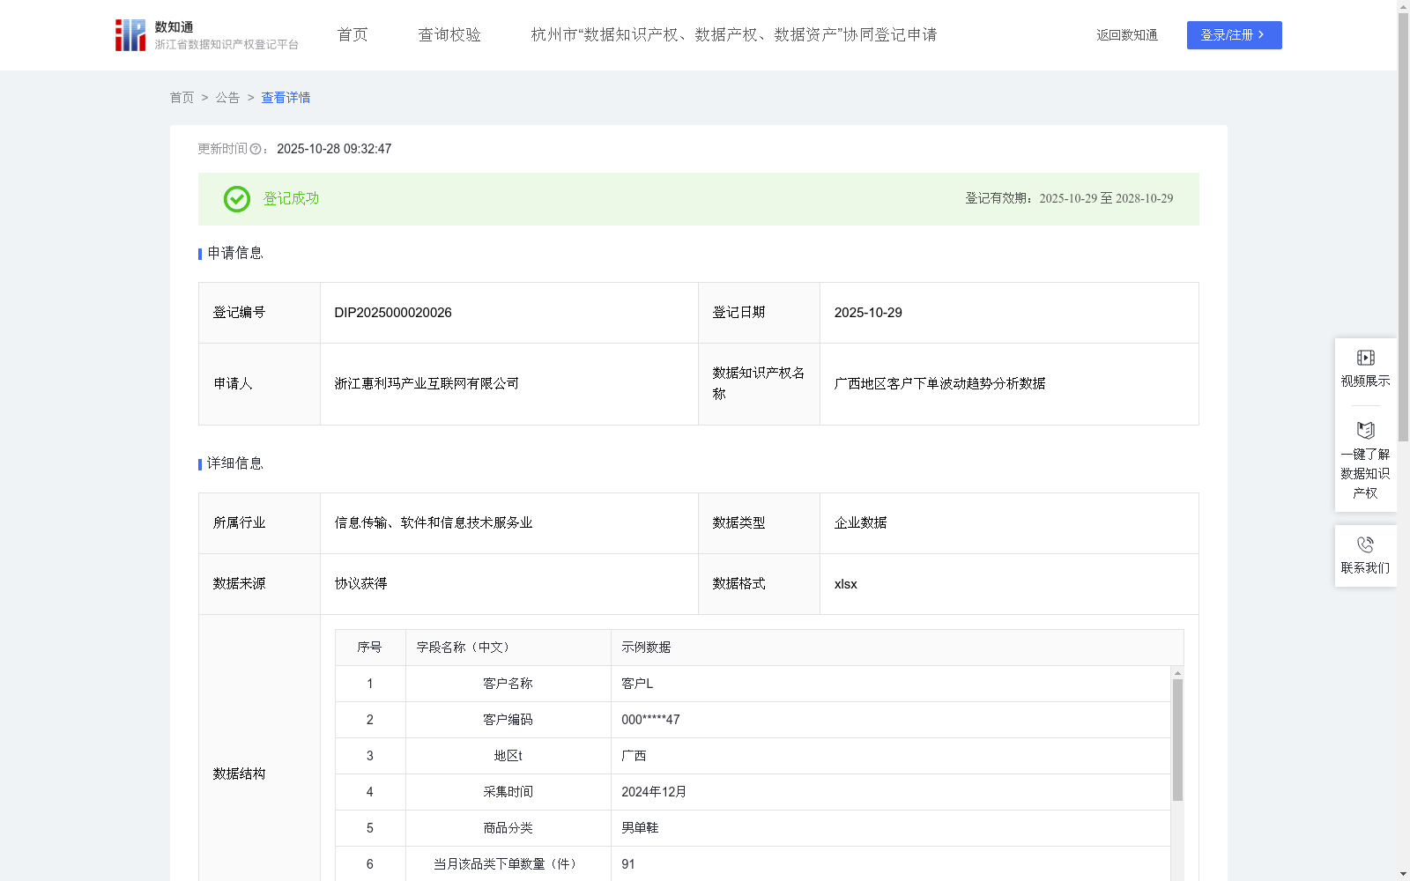Select the 商品分类 field row
Image resolution: width=1410 pixels, height=881 pixels.
click(x=753, y=828)
